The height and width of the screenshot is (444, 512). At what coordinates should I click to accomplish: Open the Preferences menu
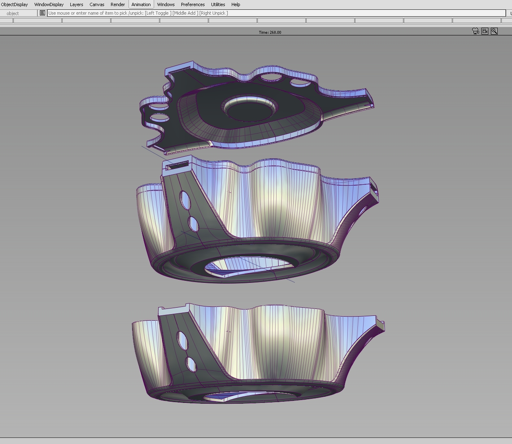point(193,4)
